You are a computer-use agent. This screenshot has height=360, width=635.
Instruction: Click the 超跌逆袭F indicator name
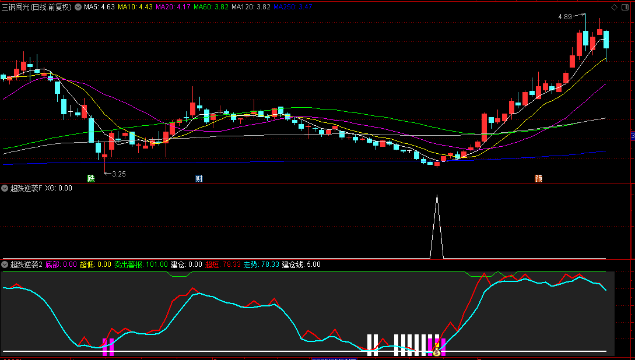[x=26, y=188]
